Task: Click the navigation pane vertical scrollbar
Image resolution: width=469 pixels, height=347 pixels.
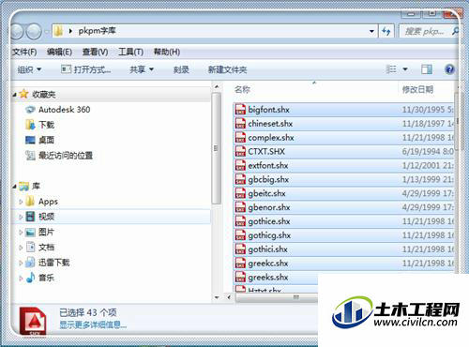Action: (x=216, y=148)
